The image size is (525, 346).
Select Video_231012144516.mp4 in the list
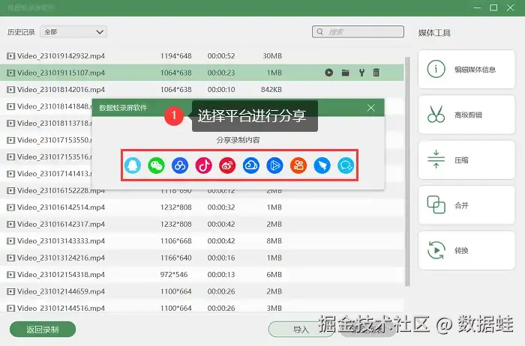click(x=202, y=308)
